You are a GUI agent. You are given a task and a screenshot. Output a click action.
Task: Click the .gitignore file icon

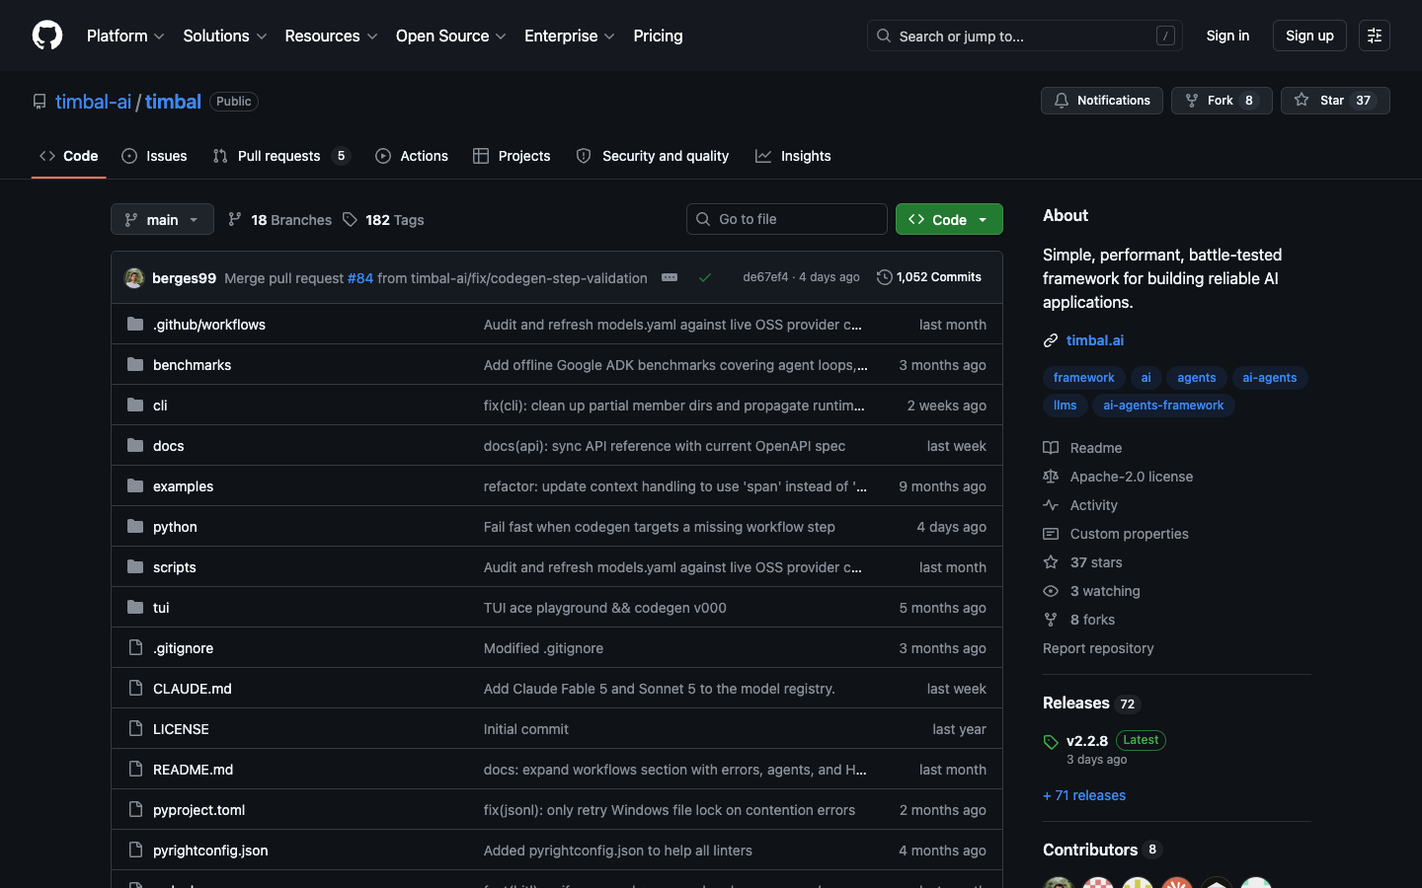coord(135,647)
